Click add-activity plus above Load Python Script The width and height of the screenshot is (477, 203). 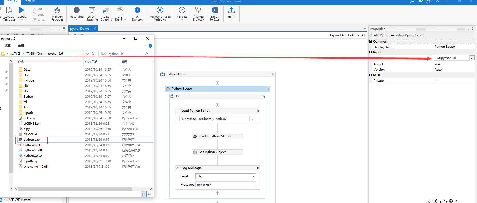[217, 105]
